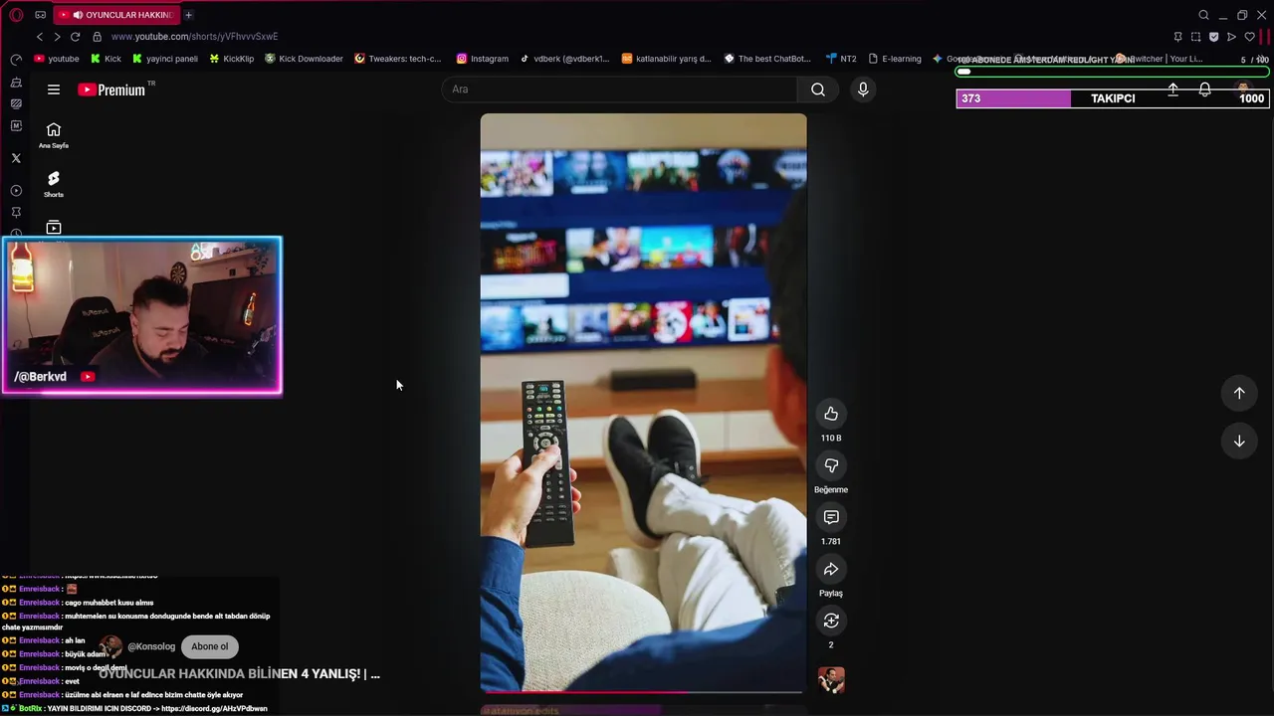Open the Opera GX Corner gamepad icon
The height and width of the screenshot is (716, 1274).
tap(40, 15)
